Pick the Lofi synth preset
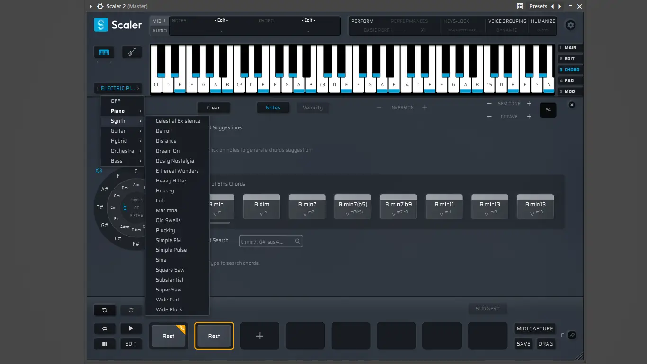Viewport: 647px width, 364px height. (x=178, y=200)
